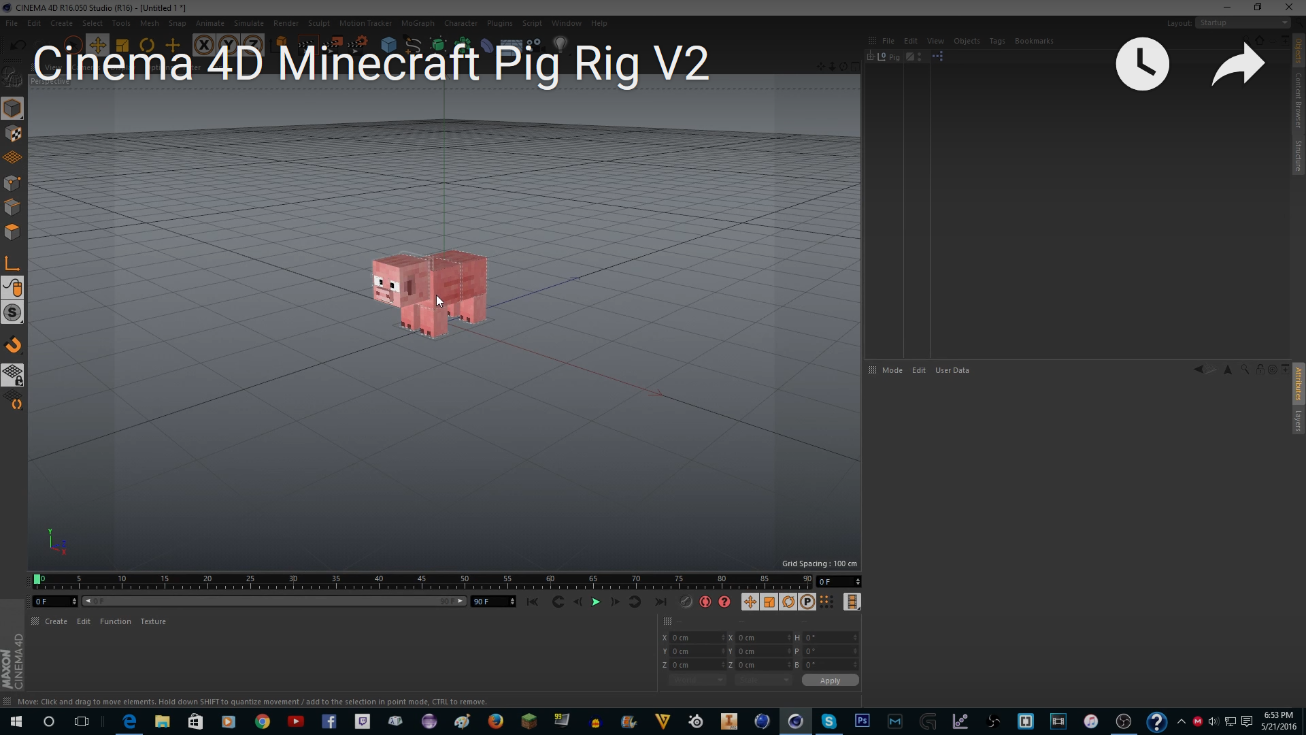Switch to the Layers side tab

(1298, 421)
